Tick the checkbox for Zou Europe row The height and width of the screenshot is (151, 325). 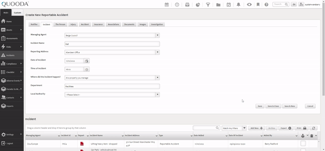[303, 143]
